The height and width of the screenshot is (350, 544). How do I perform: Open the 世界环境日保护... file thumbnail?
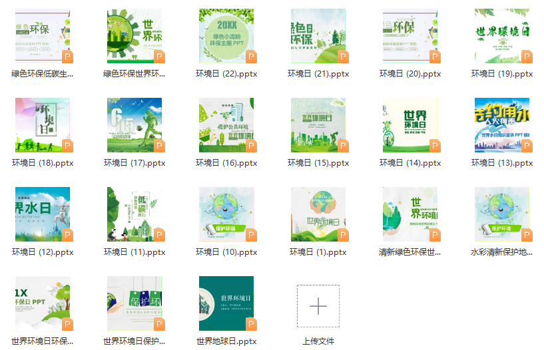click(135, 303)
